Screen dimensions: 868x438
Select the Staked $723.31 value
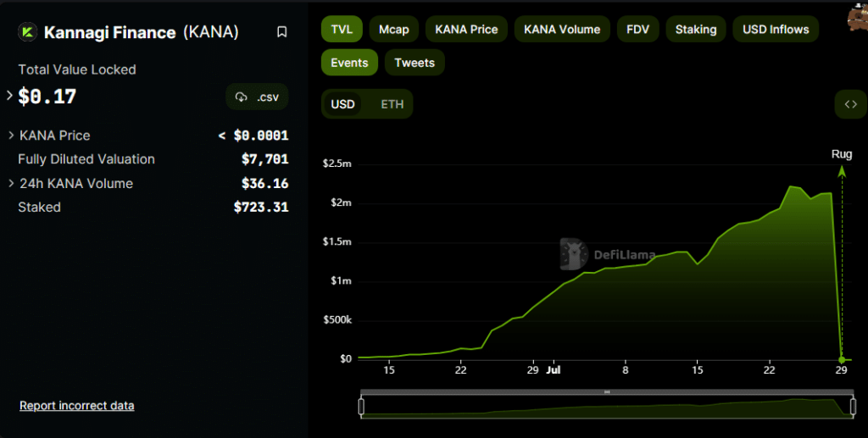point(261,208)
